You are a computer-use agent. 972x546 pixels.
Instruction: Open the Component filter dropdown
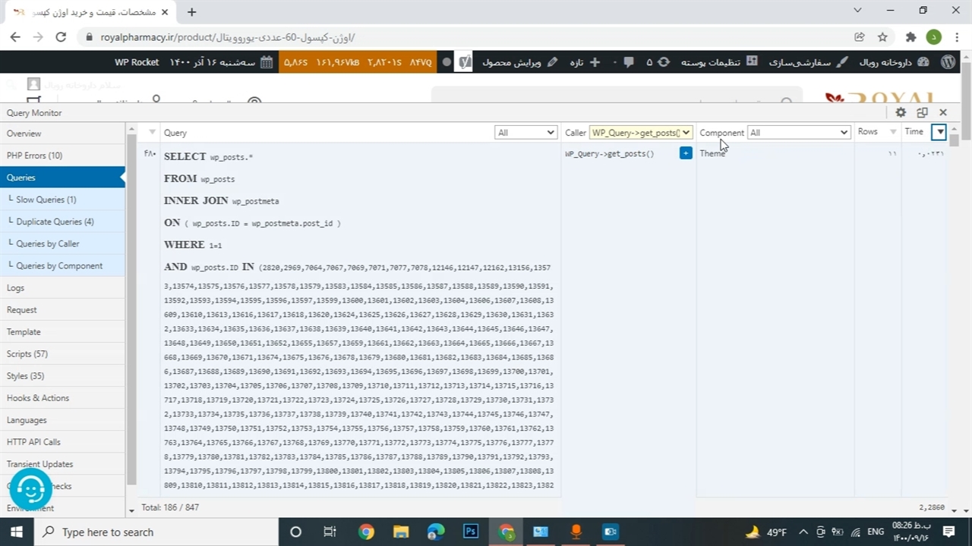tap(798, 133)
